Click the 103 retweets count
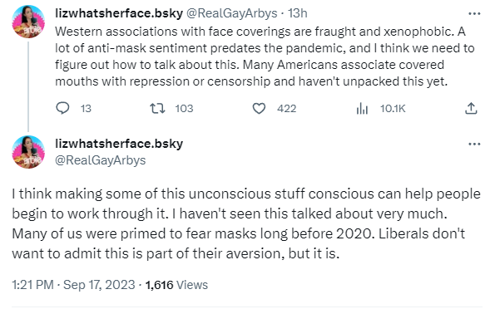Screen dimensions: 495x309 pyautogui.click(x=184, y=109)
